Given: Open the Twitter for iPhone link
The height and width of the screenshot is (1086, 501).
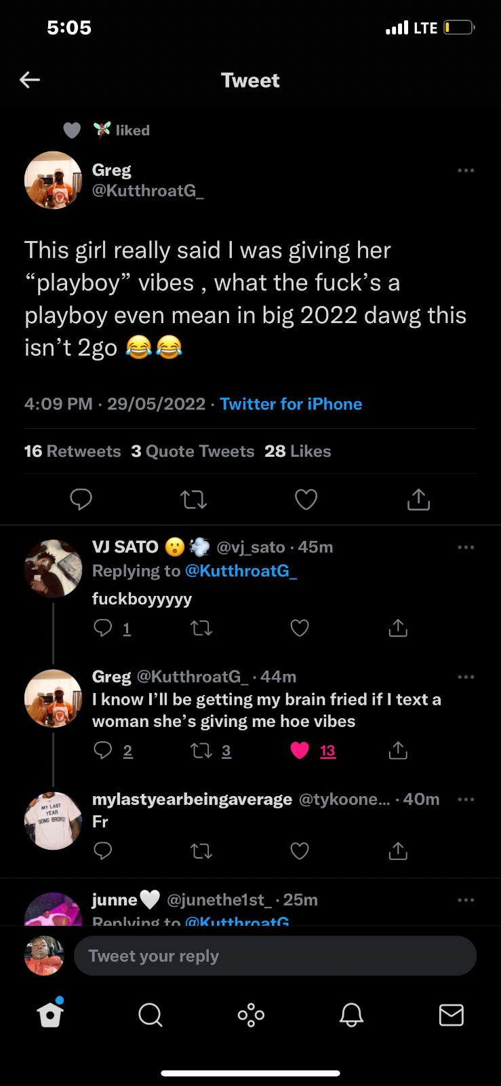Looking at the screenshot, I should 291,404.
